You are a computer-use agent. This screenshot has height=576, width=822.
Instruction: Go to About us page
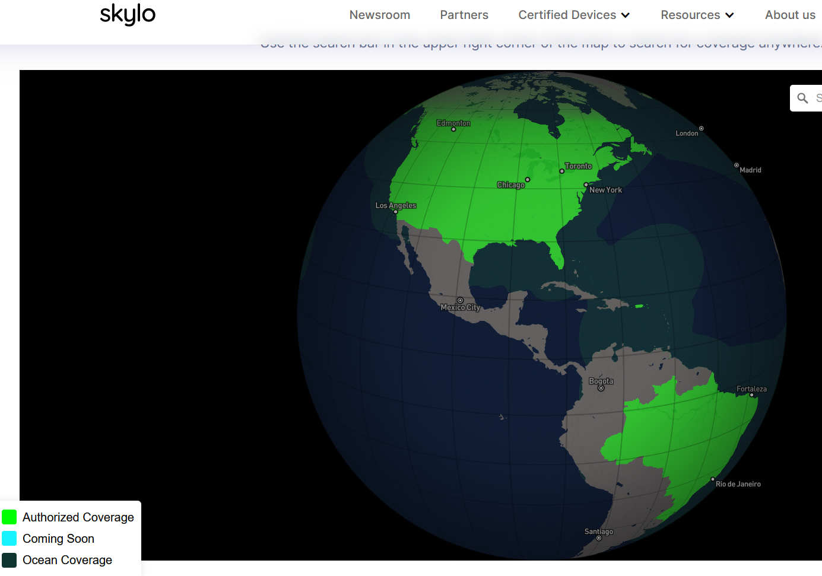(x=790, y=15)
